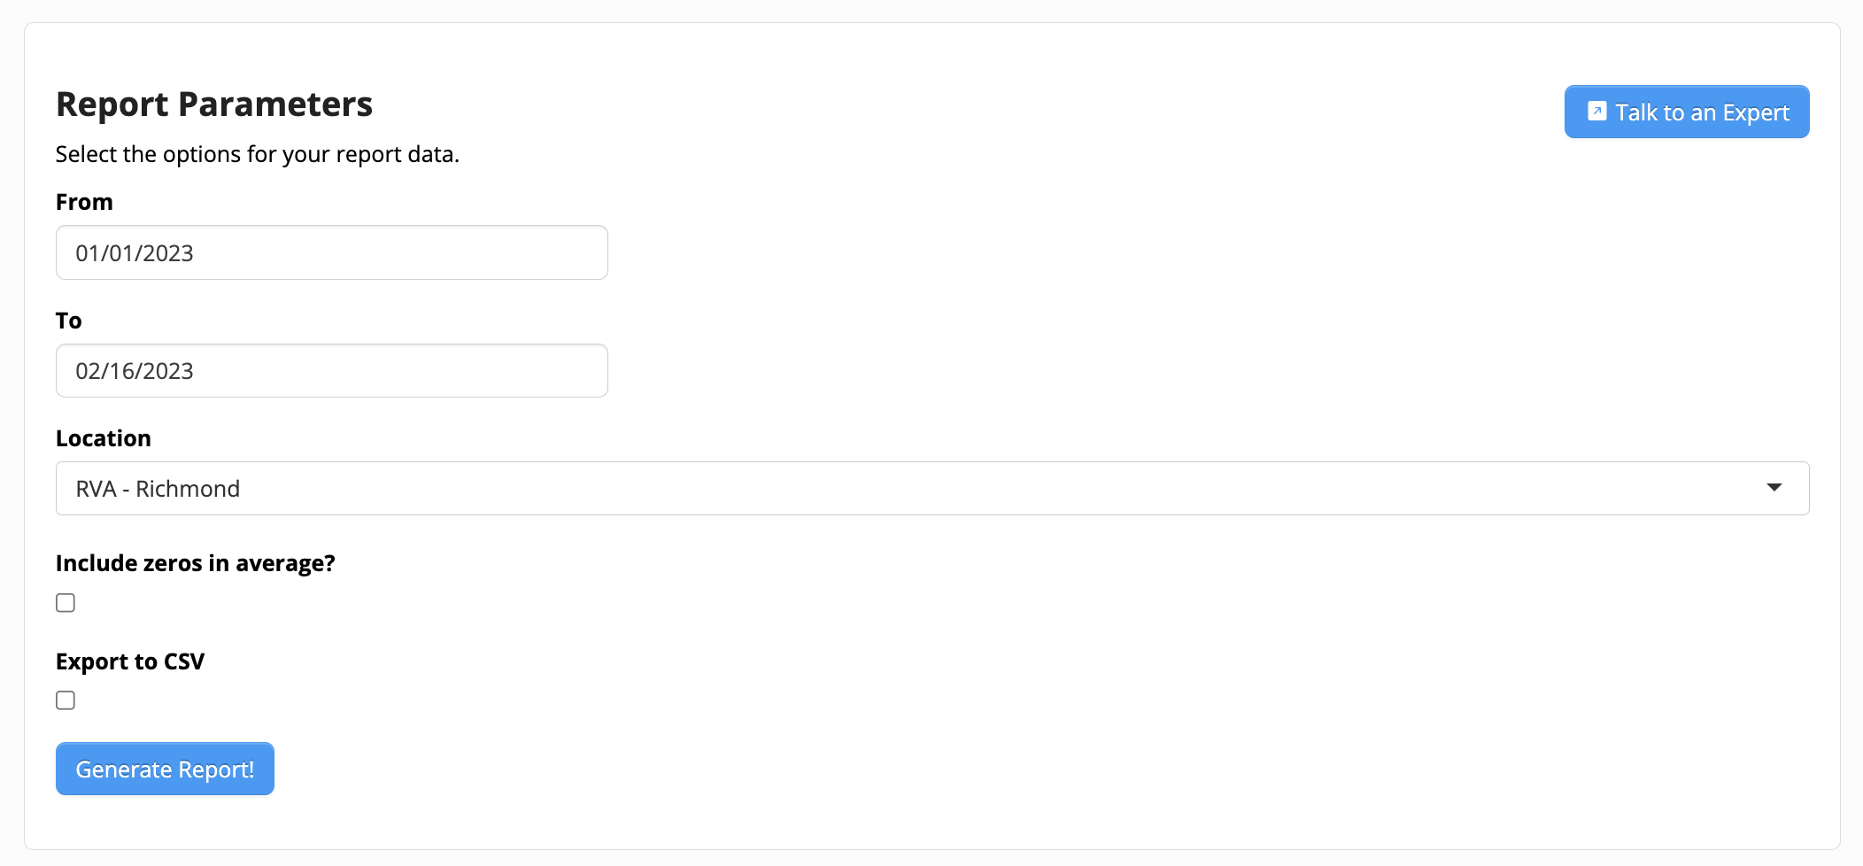This screenshot has width=1863, height=866.
Task: Click the Location dropdown caret arrow
Action: (x=1774, y=488)
